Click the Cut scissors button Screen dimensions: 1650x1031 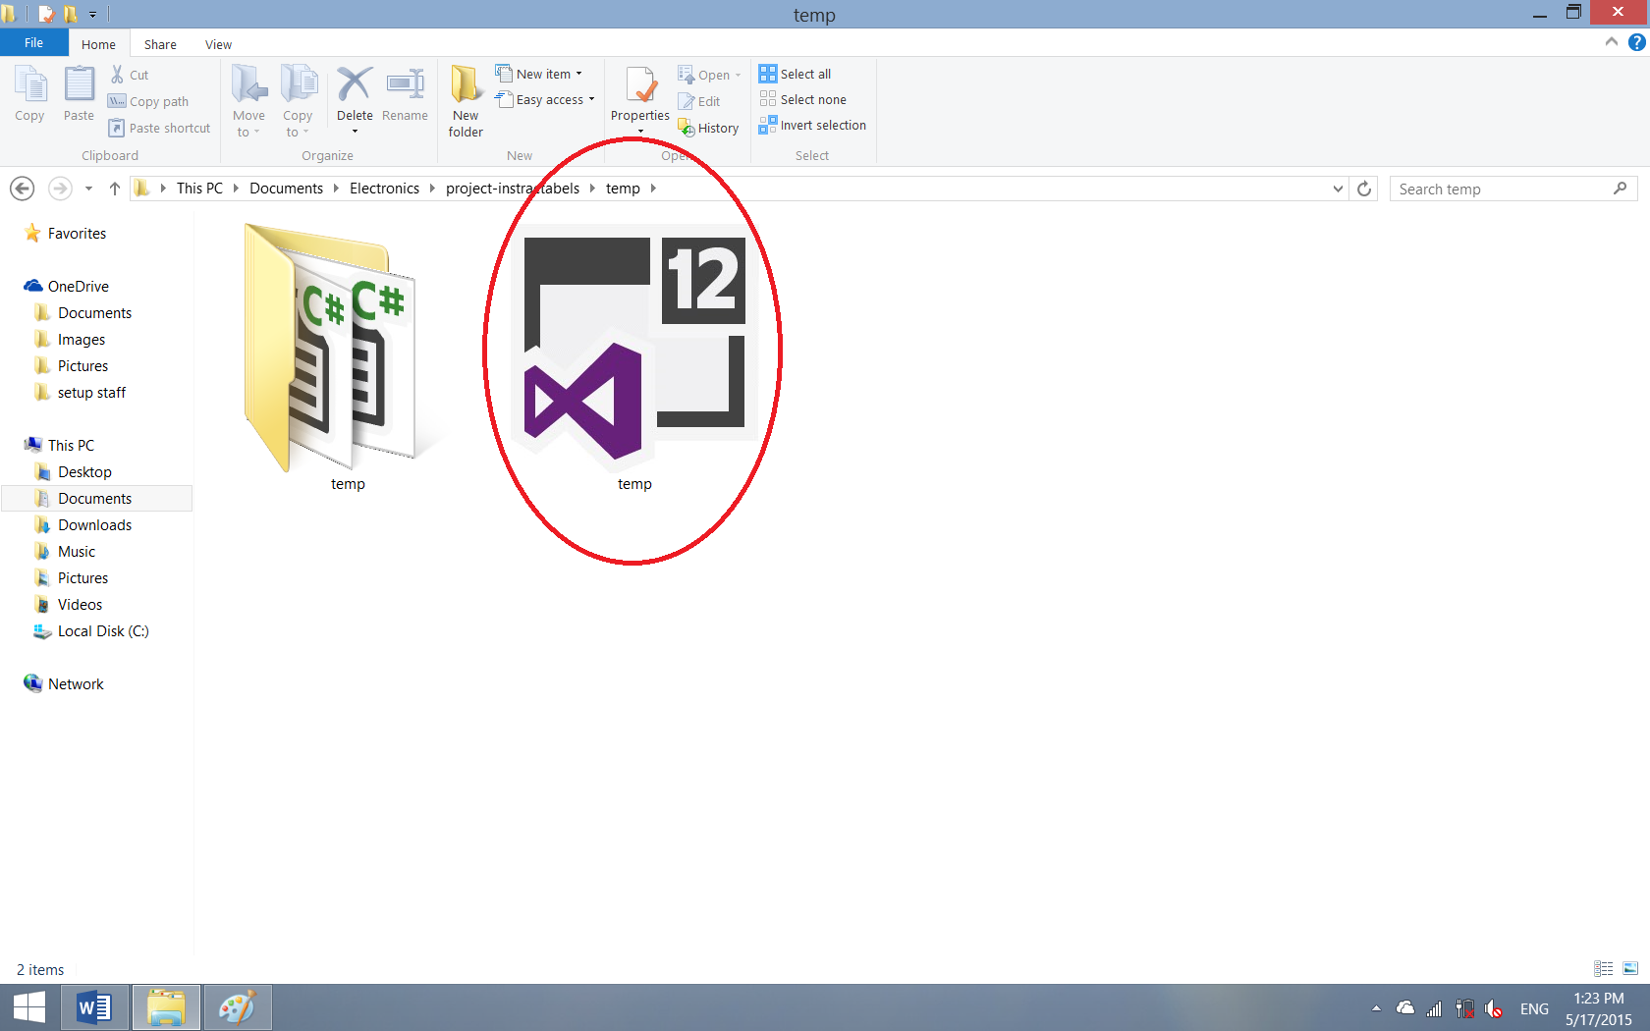tap(129, 75)
